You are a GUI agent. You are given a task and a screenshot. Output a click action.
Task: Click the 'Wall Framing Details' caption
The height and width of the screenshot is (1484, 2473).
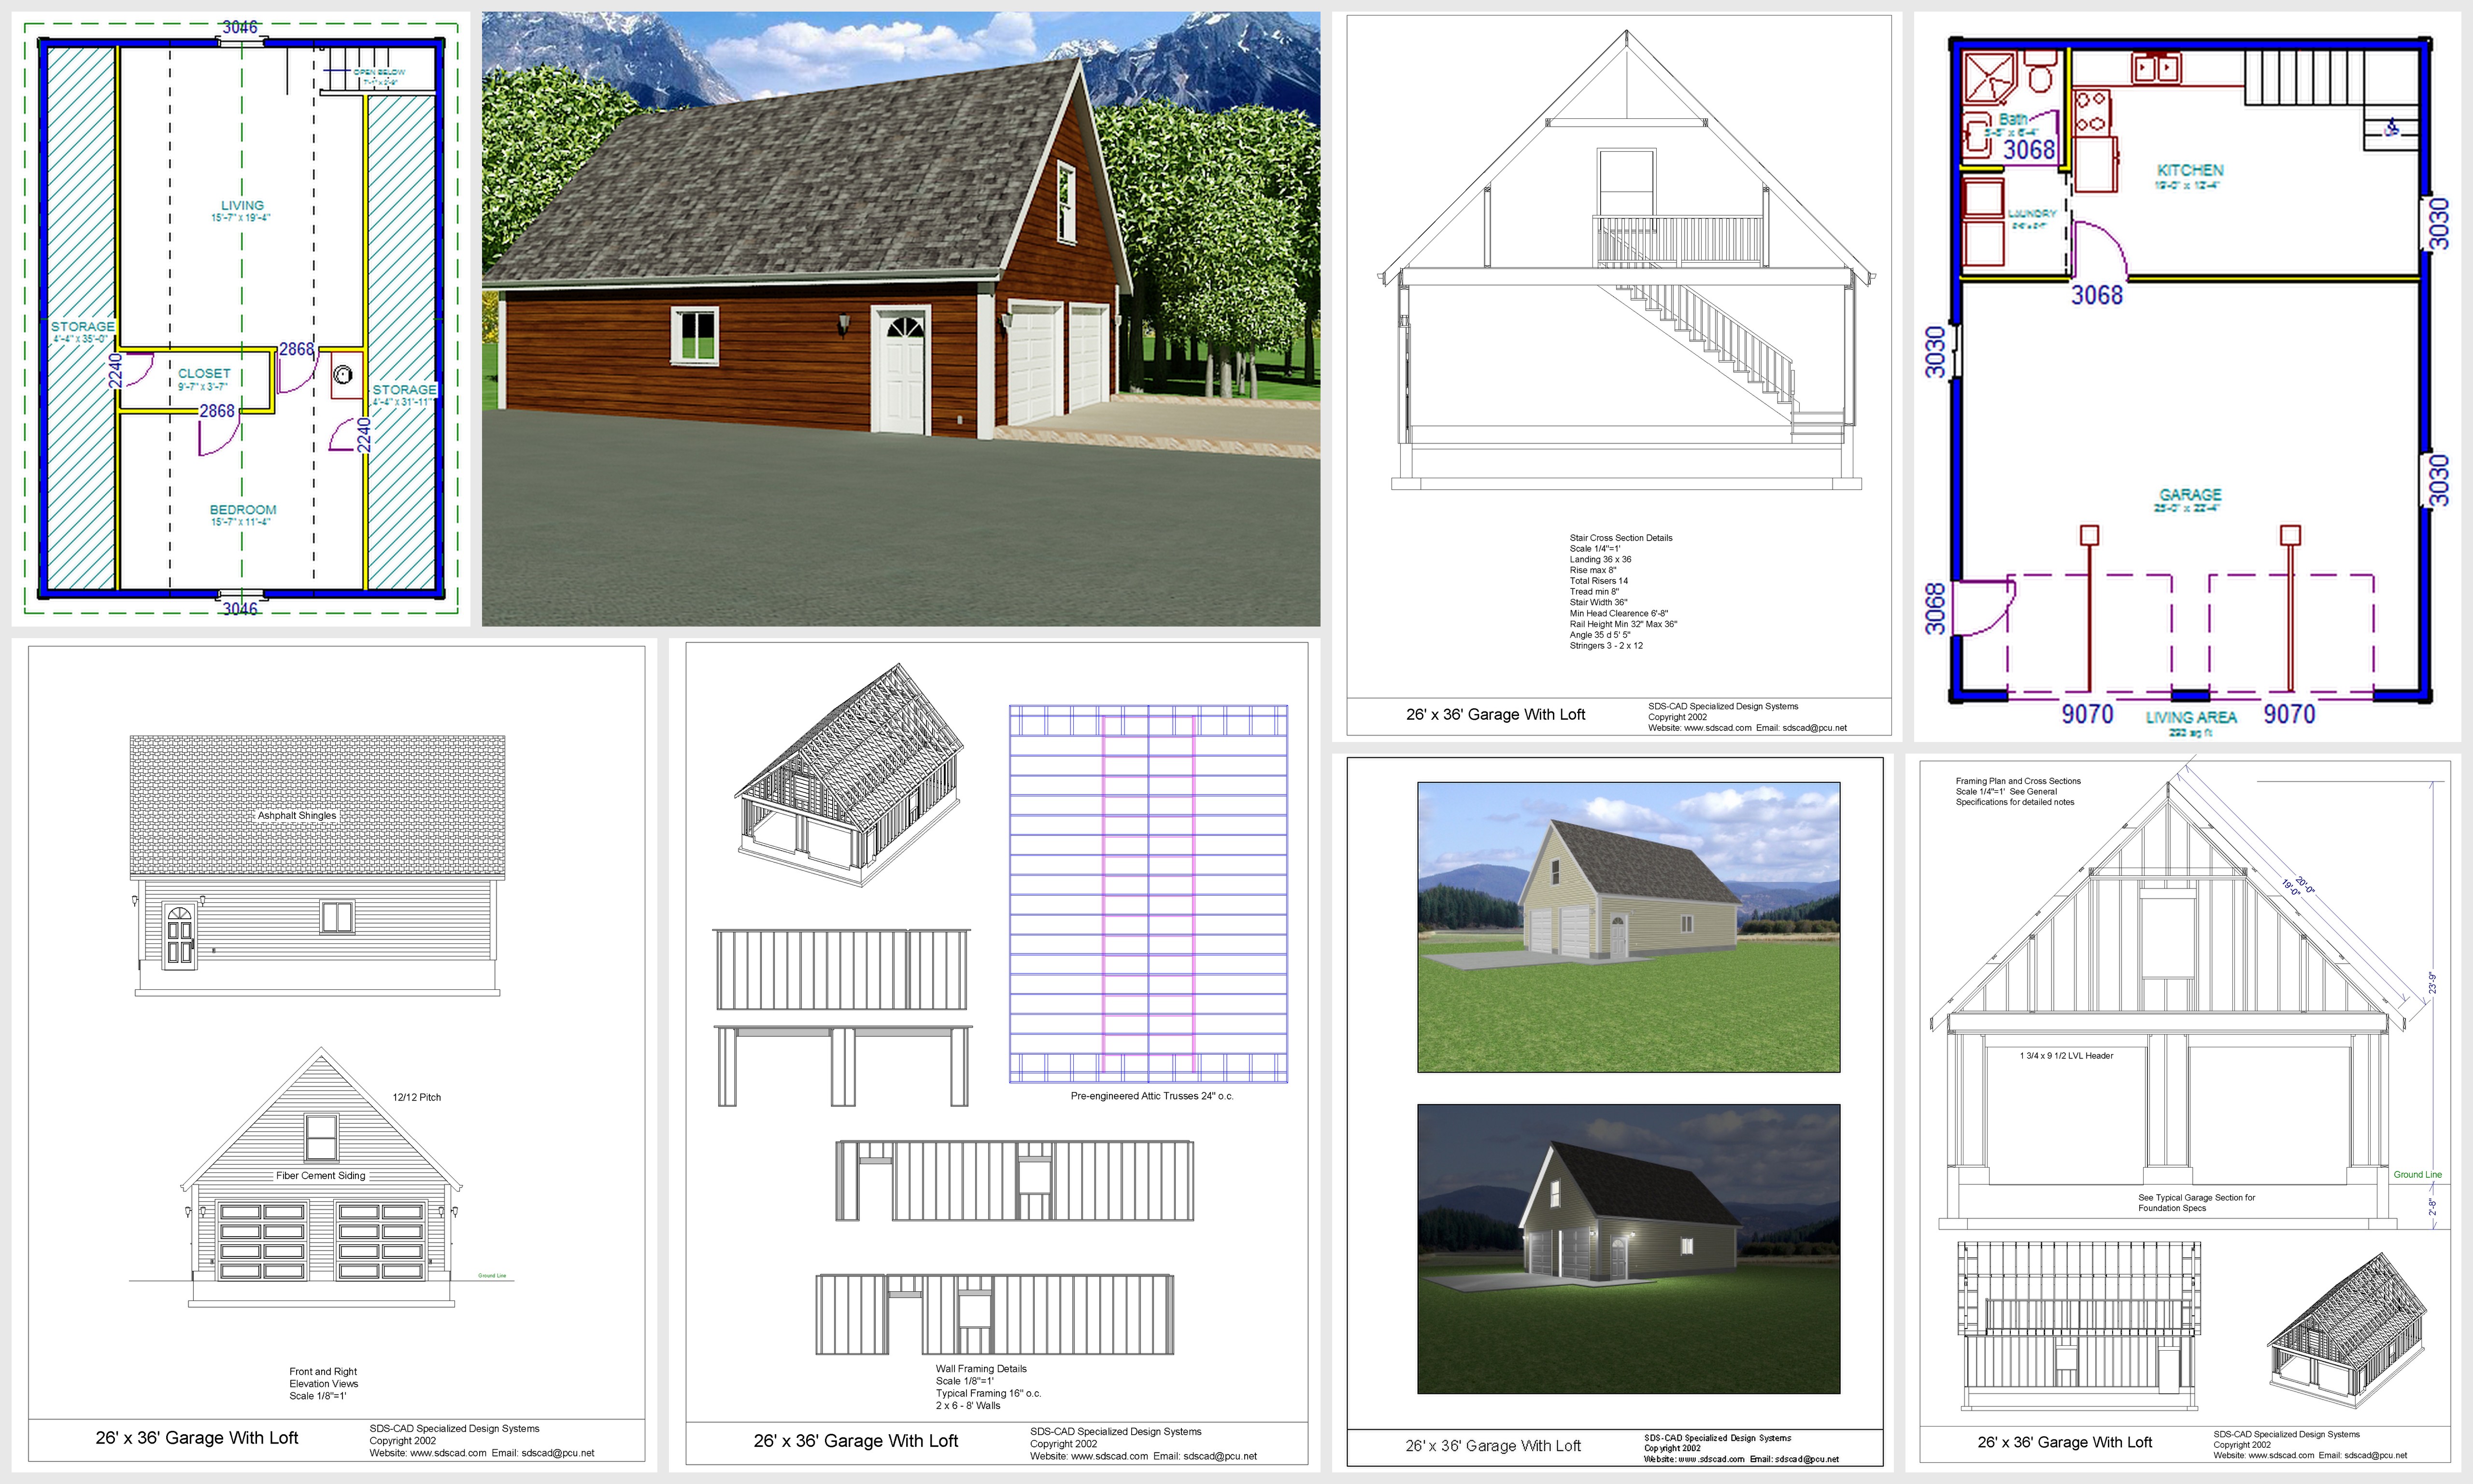pyautogui.click(x=981, y=1369)
